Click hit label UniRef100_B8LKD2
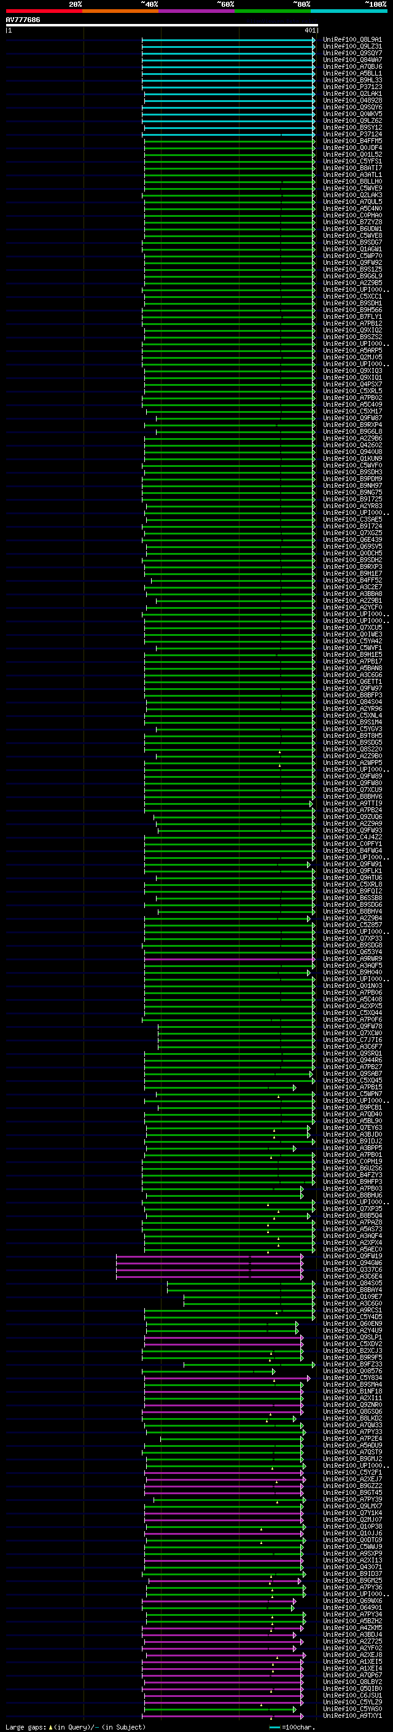393x1732 pixels. pos(352,1418)
